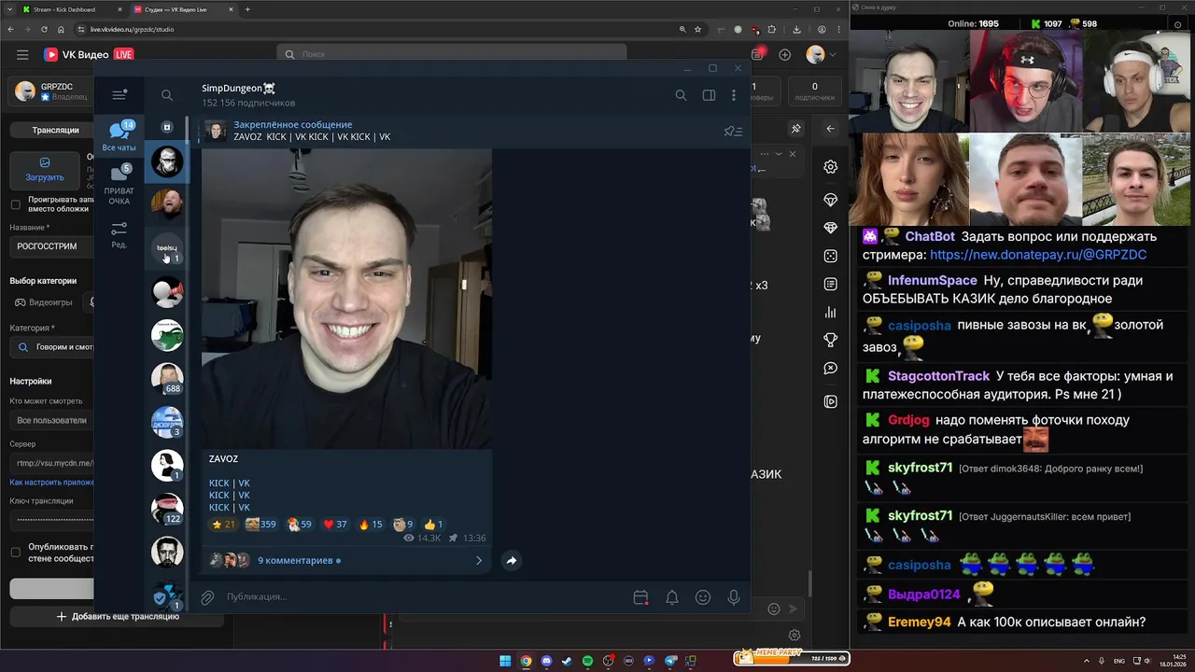This screenshot has width=1195, height=672.
Task: Click the pin icon in VK studio
Action: point(795,129)
